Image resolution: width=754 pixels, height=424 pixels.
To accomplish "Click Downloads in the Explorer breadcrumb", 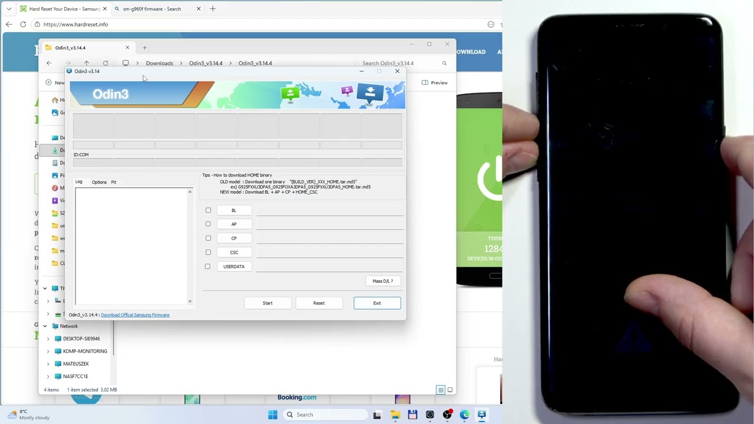I will (160, 63).
